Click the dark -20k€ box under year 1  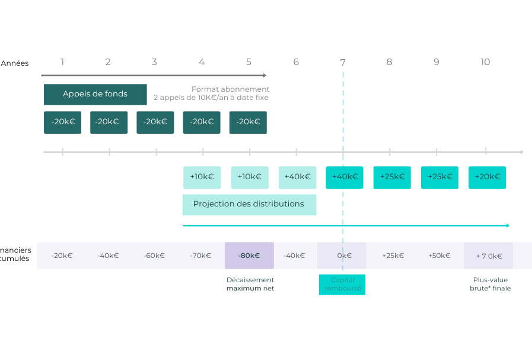pos(62,122)
